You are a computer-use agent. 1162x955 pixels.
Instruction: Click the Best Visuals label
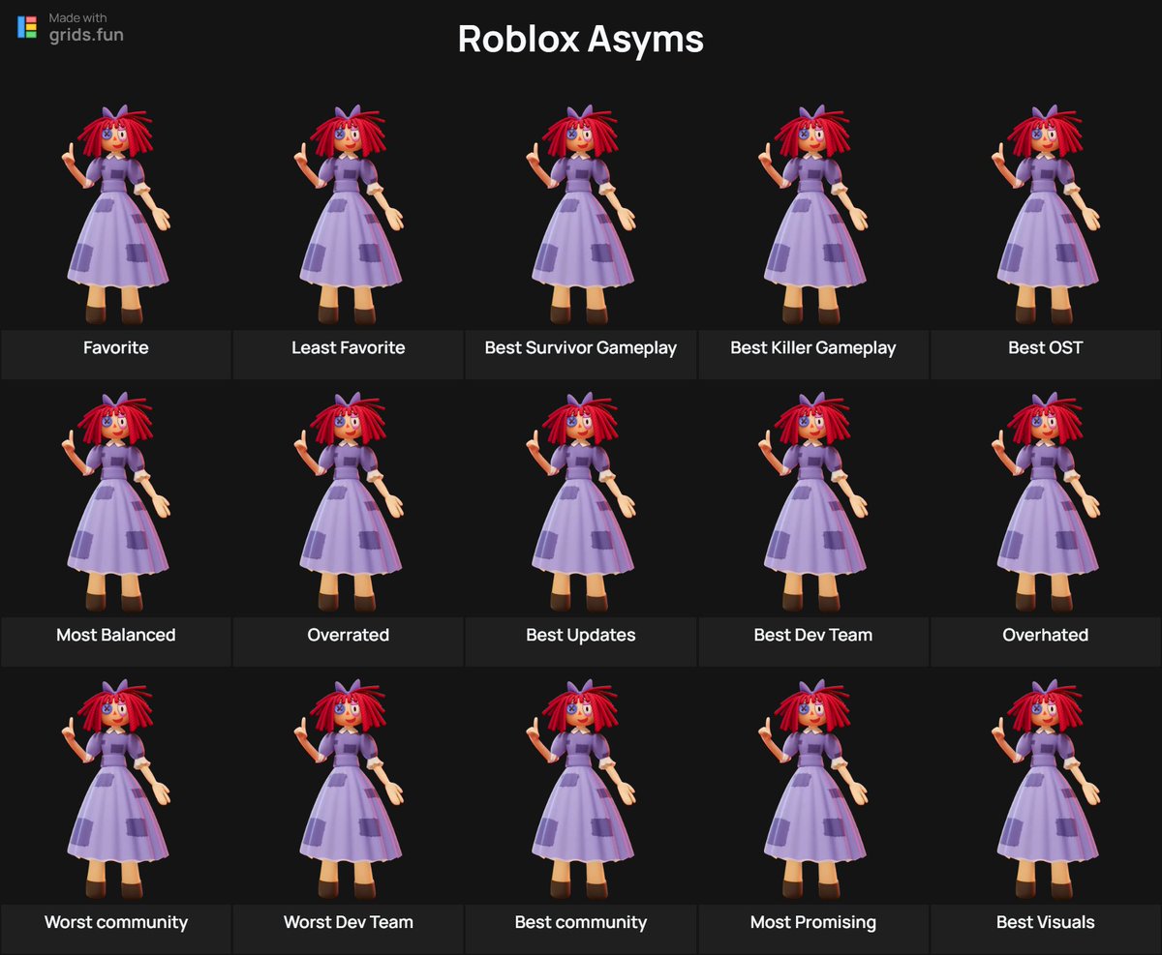click(1046, 922)
